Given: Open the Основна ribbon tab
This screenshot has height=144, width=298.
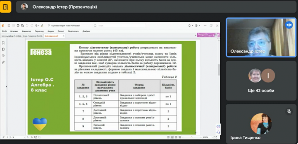Looking at the screenshot, I should tap(14, 31).
